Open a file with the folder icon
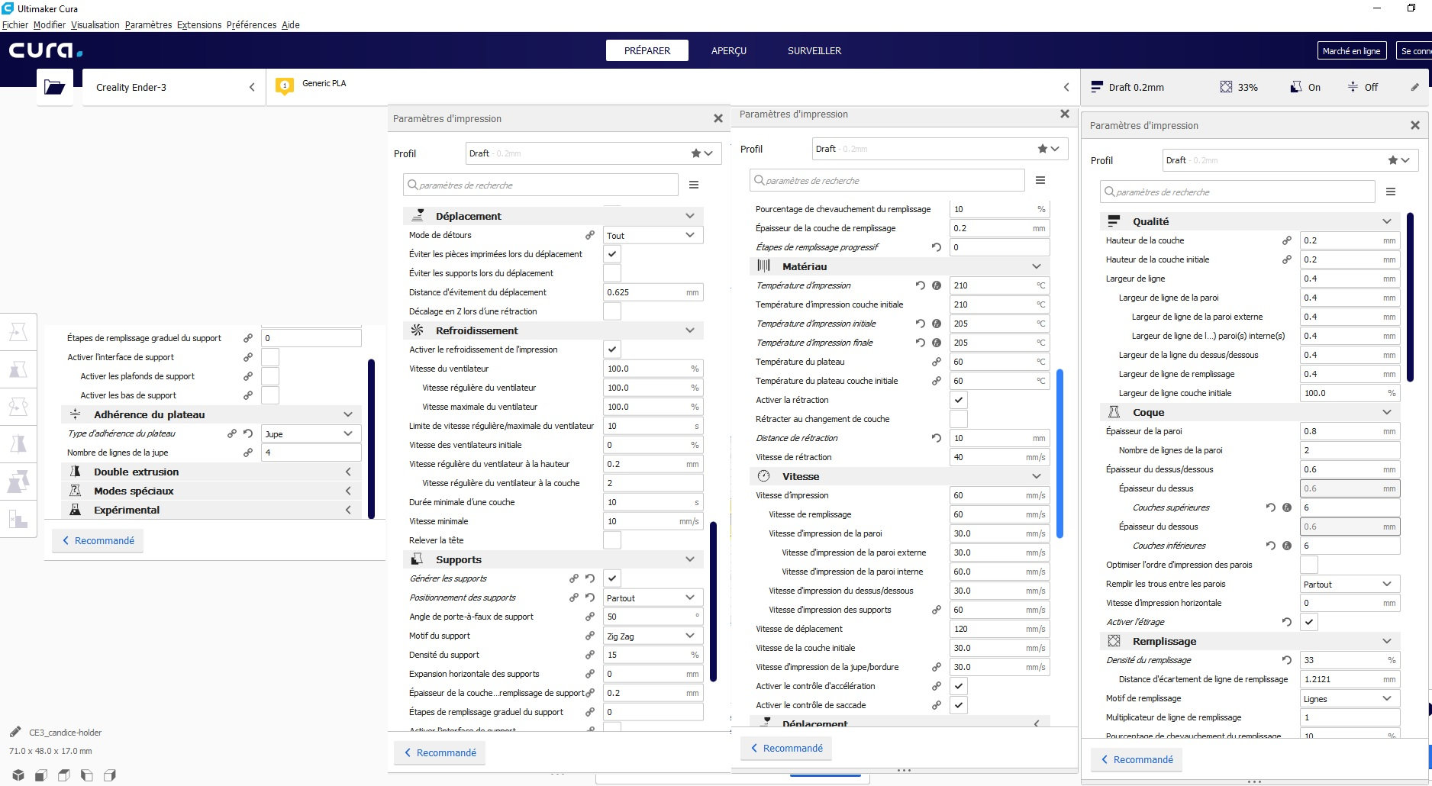Viewport: 1432px width, 786px height. (x=55, y=87)
